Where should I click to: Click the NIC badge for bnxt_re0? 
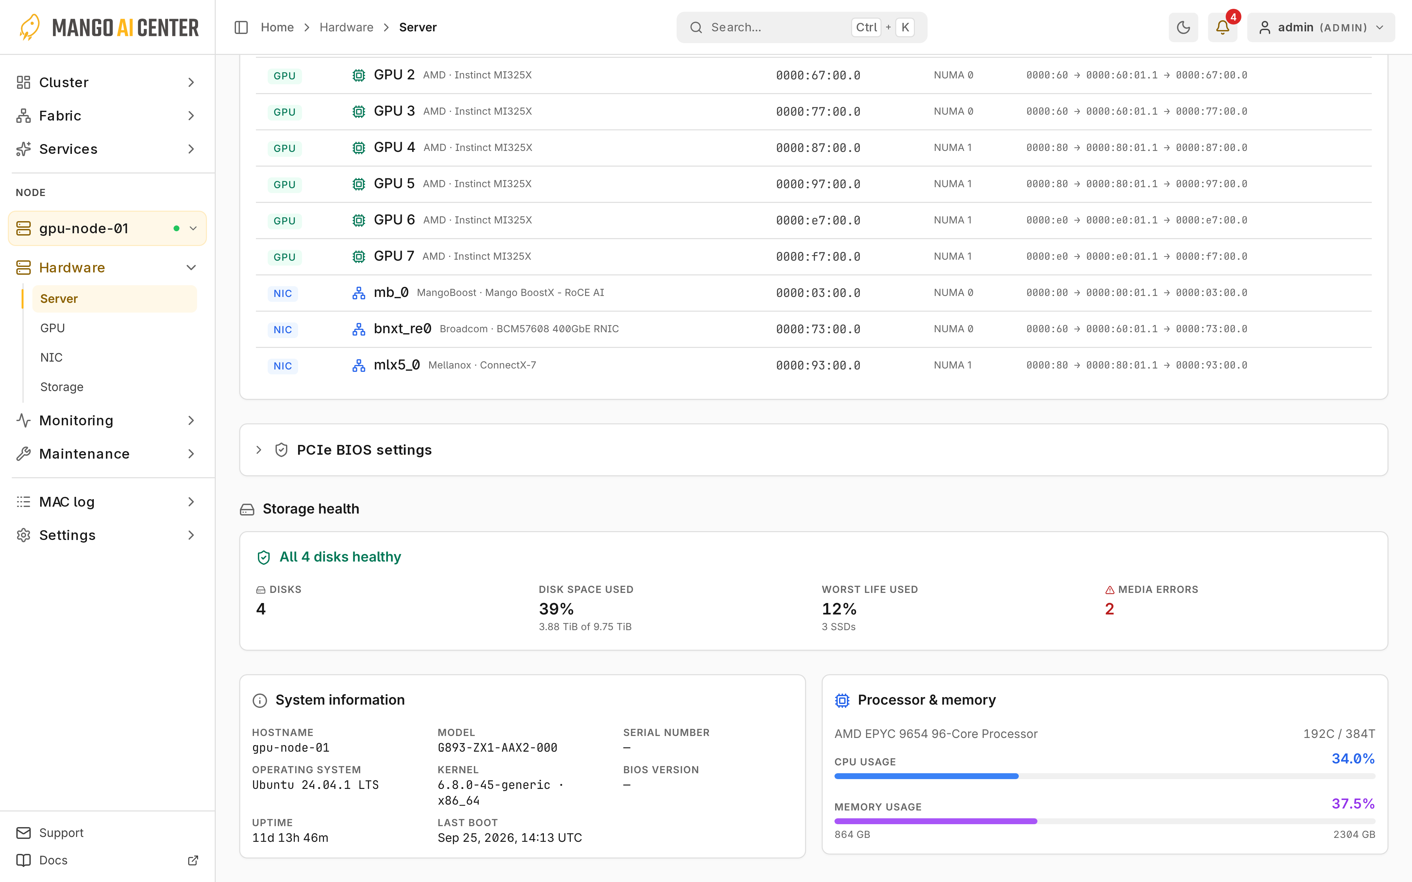click(x=283, y=330)
